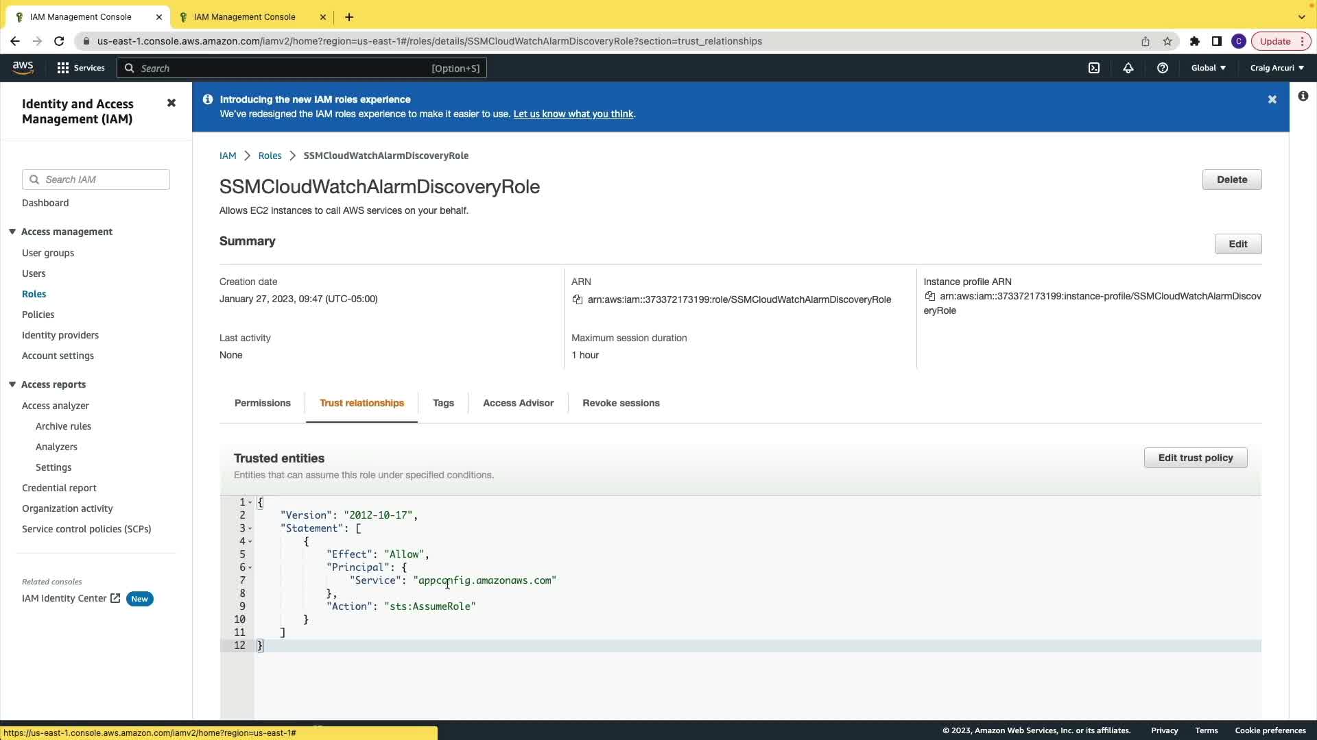The image size is (1317, 740).
Task: Click the Edit trust policy button
Action: (x=1195, y=458)
